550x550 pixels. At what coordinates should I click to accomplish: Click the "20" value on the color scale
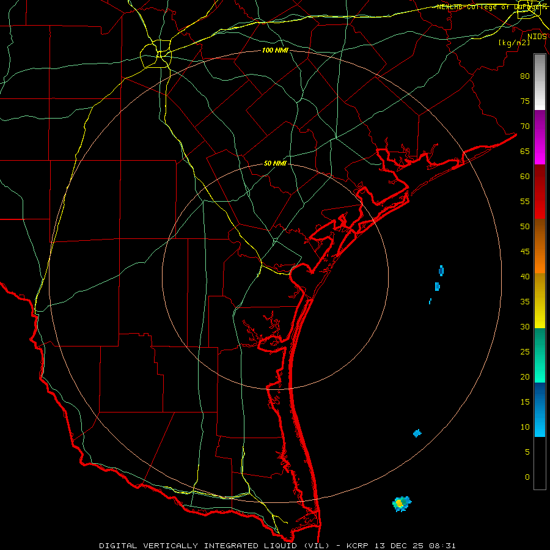tap(525, 376)
